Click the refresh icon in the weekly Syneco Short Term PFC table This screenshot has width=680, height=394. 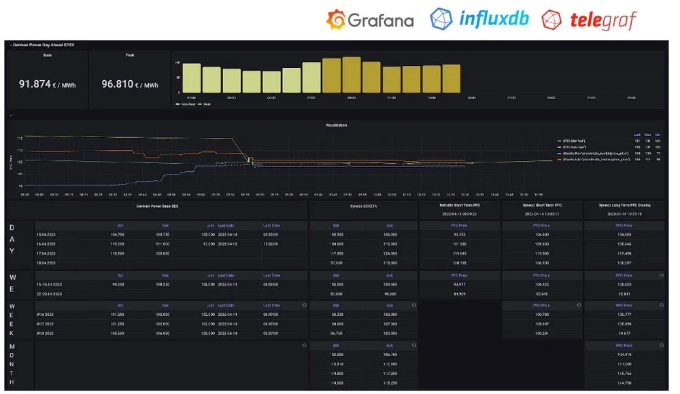[x=577, y=305]
